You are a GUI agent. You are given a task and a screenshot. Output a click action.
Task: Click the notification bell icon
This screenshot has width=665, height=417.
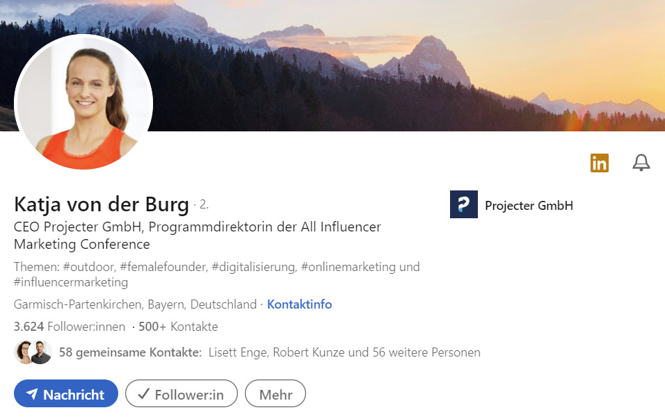pos(641,163)
